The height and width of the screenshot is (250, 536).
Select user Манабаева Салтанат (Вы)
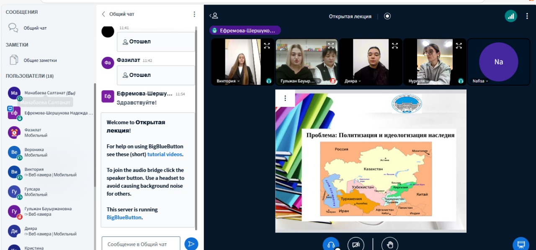tap(50, 93)
